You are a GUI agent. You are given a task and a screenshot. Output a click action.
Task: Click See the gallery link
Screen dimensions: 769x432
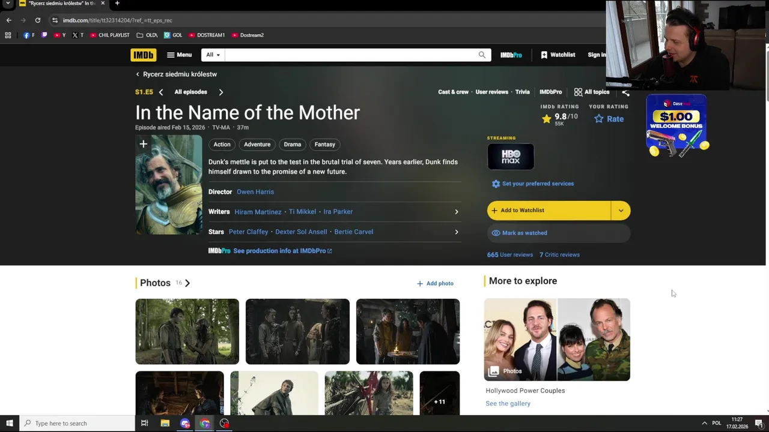508,404
